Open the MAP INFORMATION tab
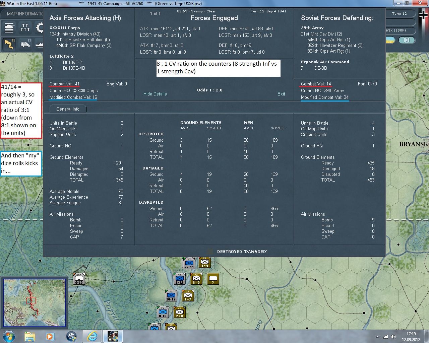429x343 pixels. pos(25,14)
